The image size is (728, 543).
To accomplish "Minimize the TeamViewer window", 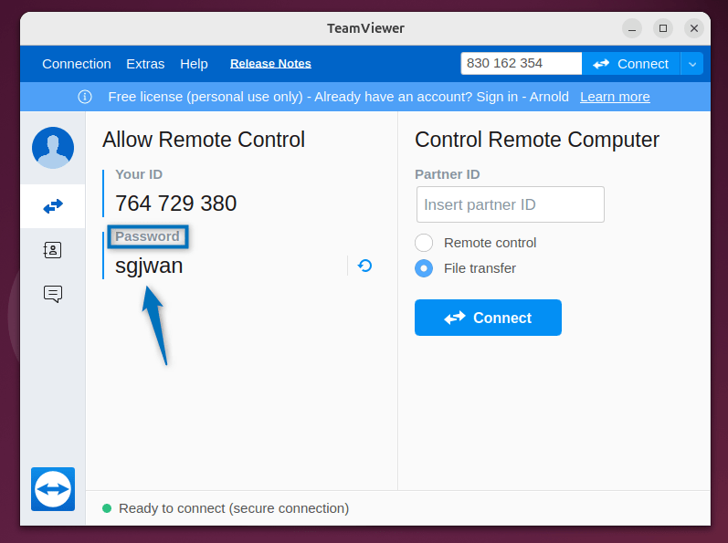I will [x=632, y=29].
